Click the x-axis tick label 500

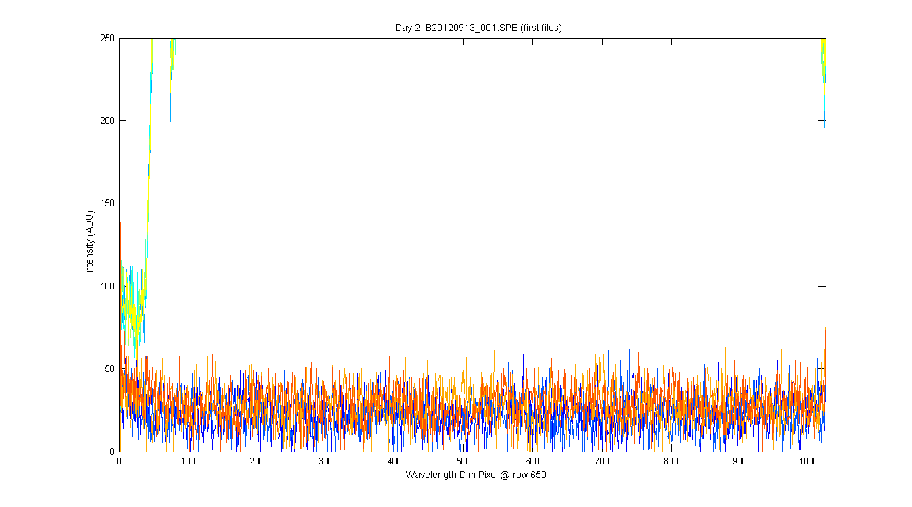pos(463,461)
